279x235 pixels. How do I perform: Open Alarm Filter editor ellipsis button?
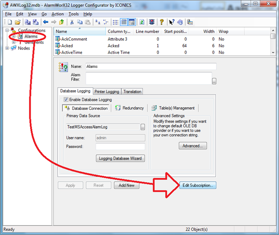point(214,81)
